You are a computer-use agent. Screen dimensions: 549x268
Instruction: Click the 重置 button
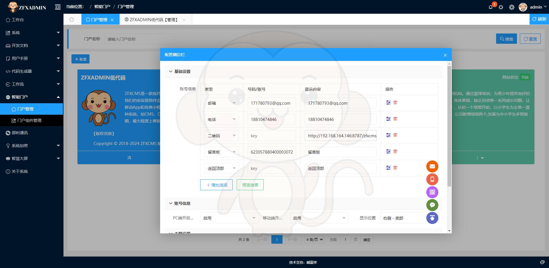[x=530, y=39]
